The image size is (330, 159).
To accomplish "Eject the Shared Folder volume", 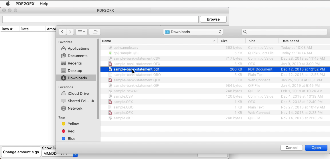I will click(x=93, y=101).
